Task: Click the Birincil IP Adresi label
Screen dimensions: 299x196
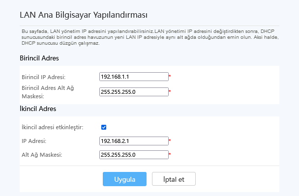Action: (43, 77)
